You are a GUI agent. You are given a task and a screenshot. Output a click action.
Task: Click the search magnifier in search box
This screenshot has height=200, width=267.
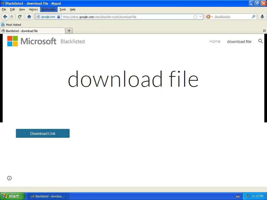click(x=253, y=16)
